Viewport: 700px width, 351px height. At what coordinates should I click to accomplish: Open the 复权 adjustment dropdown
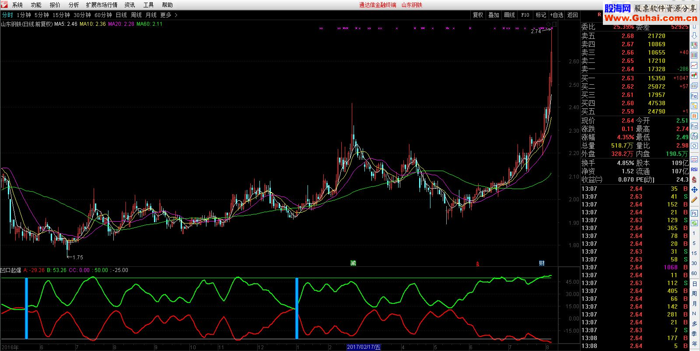478,15
